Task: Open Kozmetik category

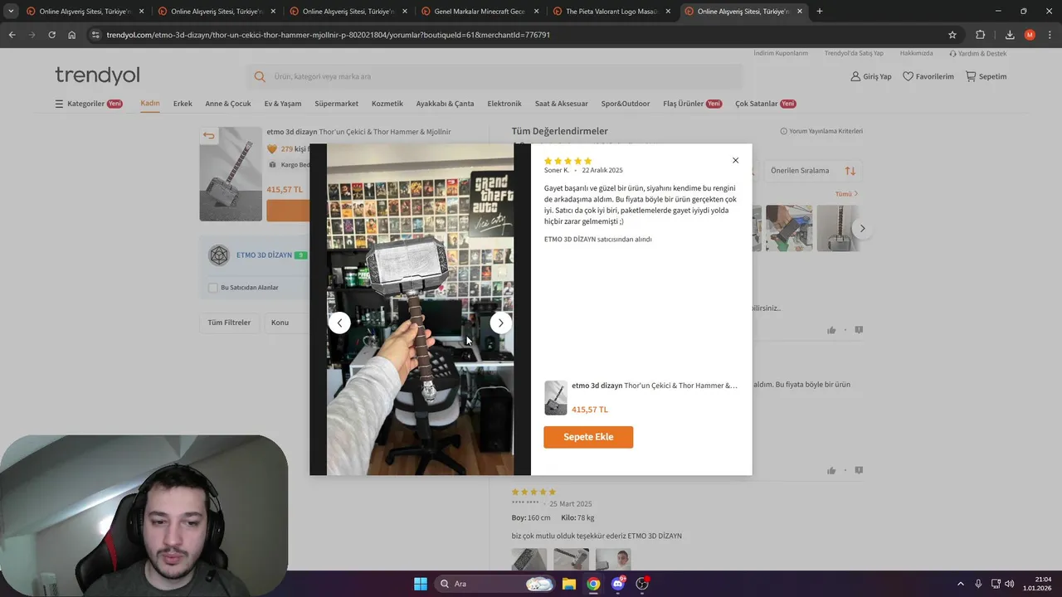Action: [x=387, y=104]
